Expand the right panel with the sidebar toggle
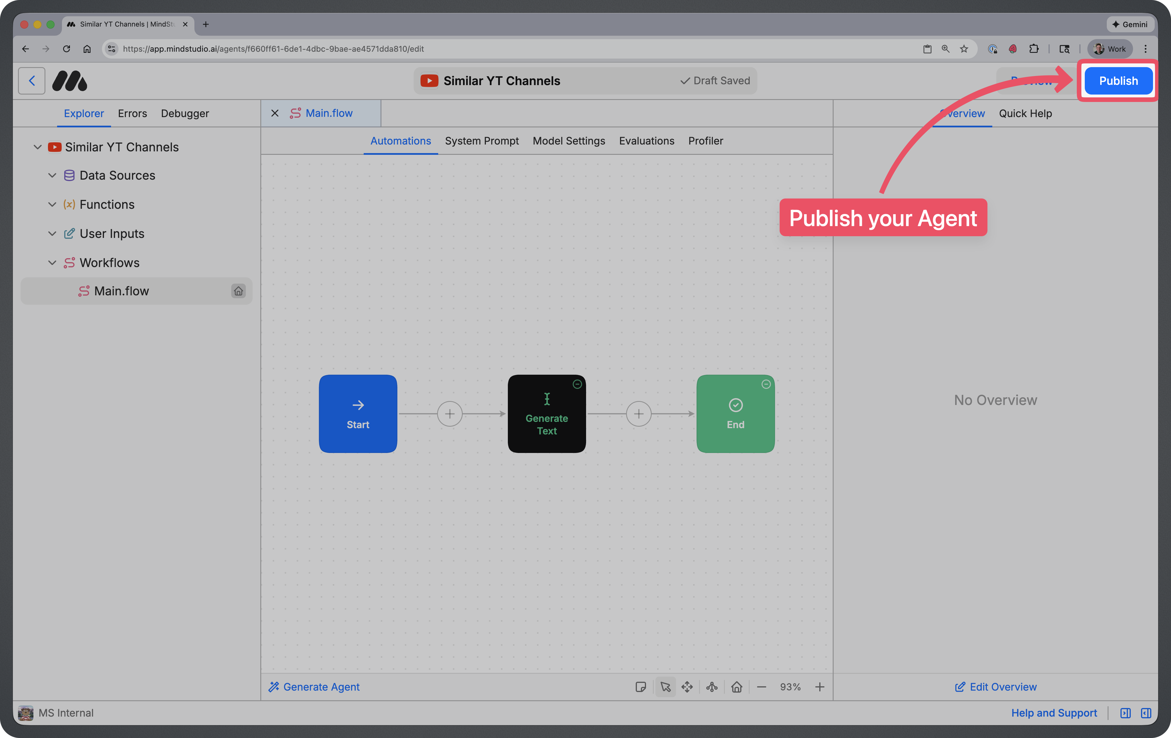The width and height of the screenshot is (1171, 738). [1125, 713]
